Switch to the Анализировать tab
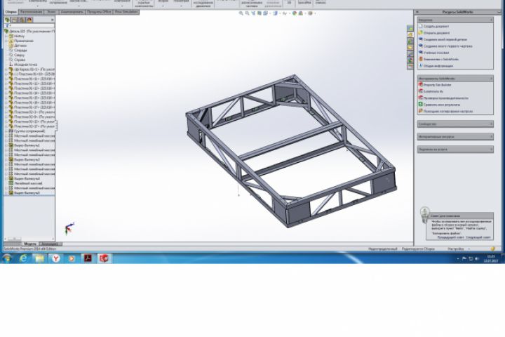Screen dimensions: 505x337 [72, 12]
